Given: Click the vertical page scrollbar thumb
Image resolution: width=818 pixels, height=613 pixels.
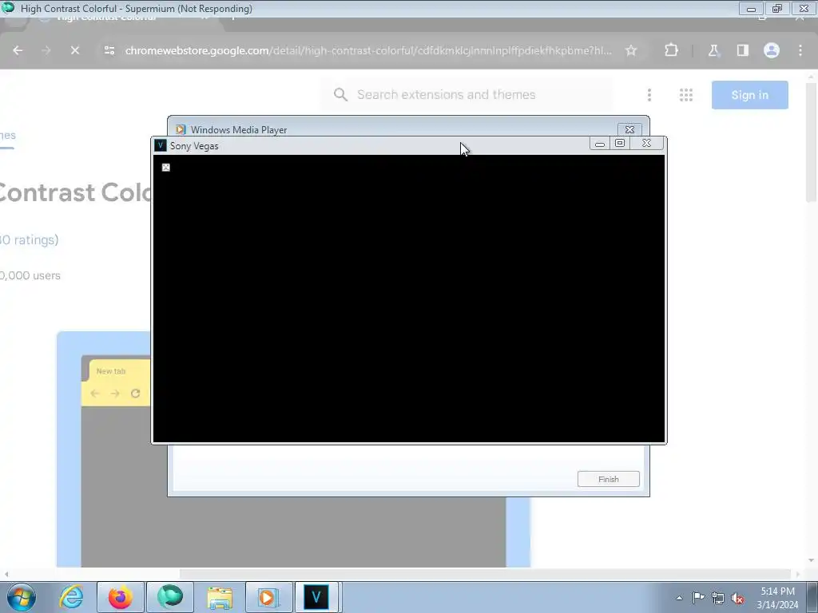Looking at the screenshot, I should click(810, 140).
